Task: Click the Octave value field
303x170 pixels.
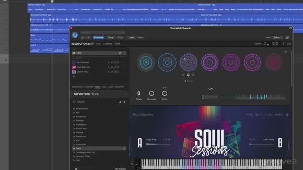Action: coord(139,93)
